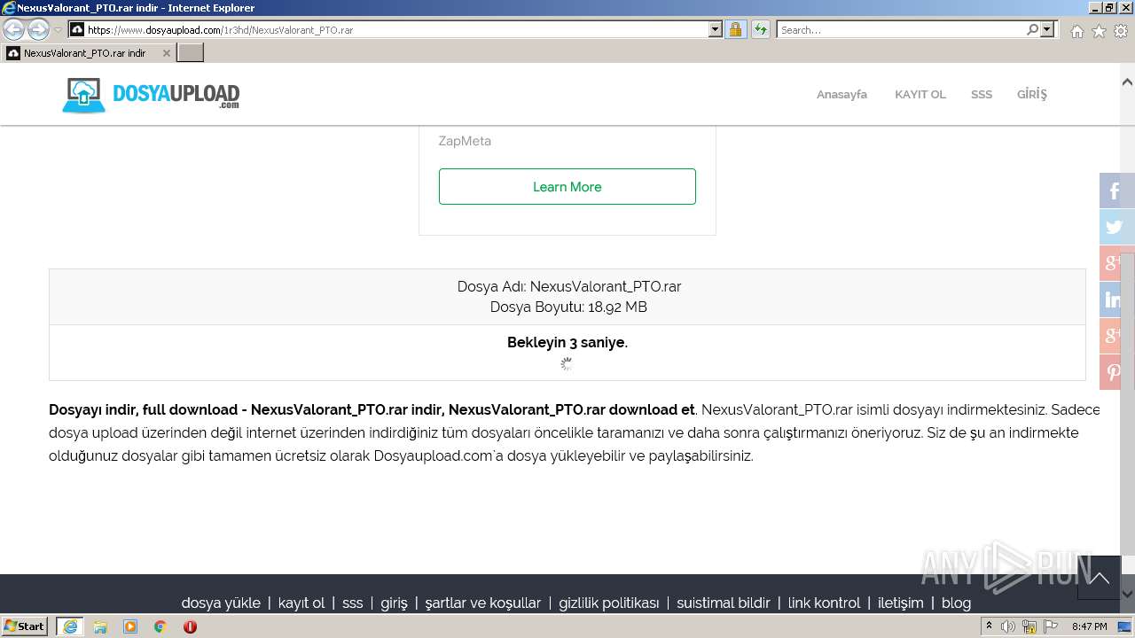Viewport: 1135px width, 638px height.
Task: Click footer iletişim link
Action: pos(901,603)
